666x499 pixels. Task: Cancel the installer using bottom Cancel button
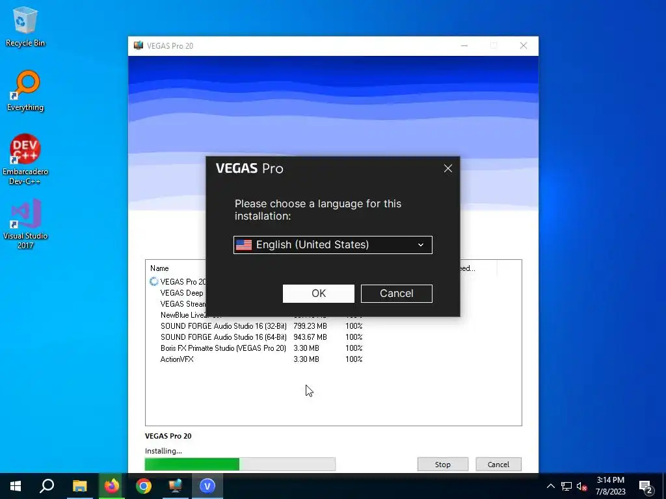(x=498, y=464)
